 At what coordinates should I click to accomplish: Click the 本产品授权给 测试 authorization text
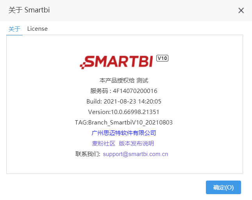pos(124,80)
